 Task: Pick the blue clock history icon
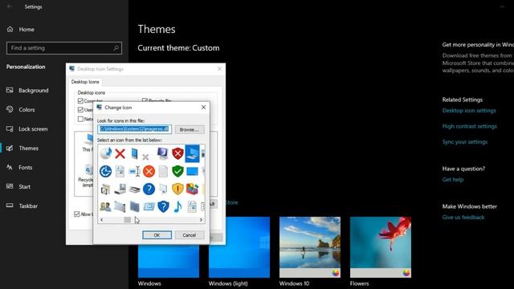105,171
